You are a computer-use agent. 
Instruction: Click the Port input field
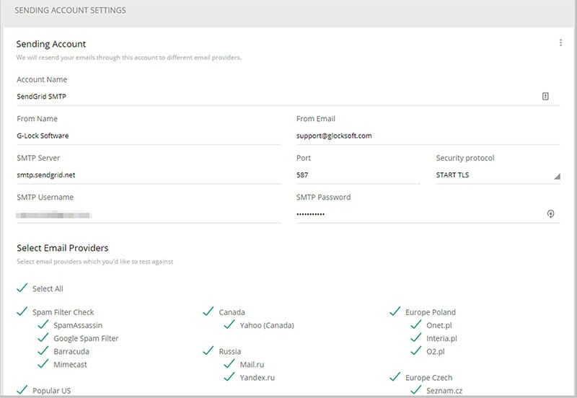point(358,175)
